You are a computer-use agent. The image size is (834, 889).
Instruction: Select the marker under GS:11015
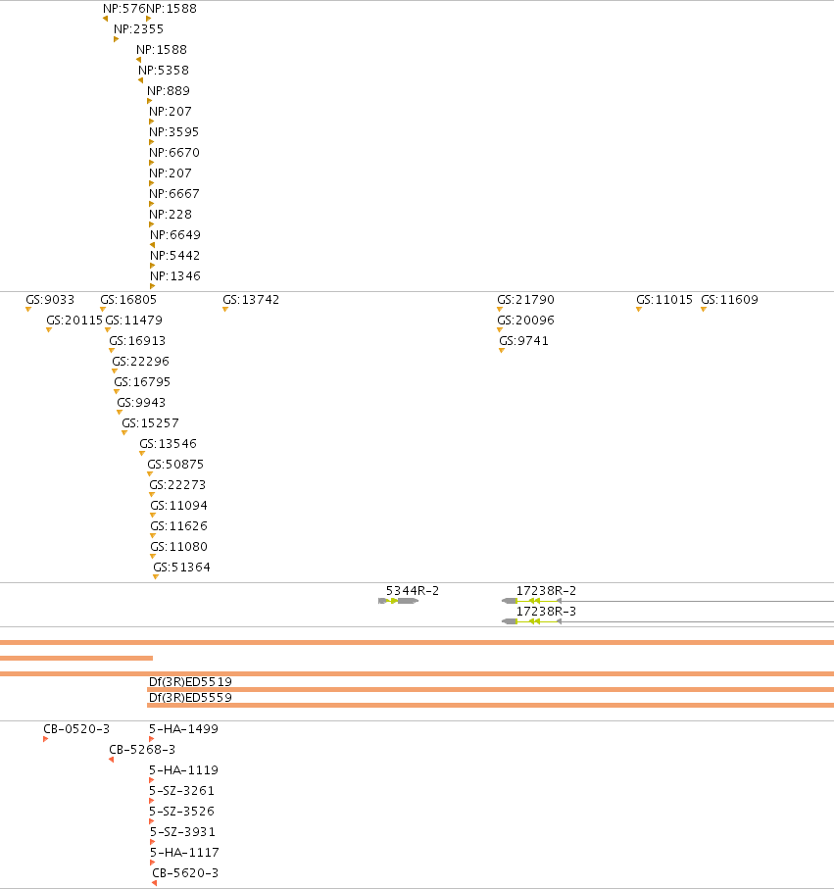(x=639, y=309)
